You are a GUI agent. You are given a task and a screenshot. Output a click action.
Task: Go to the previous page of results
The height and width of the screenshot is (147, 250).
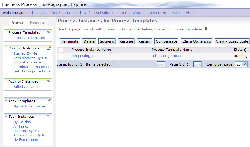tap(161, 64)
